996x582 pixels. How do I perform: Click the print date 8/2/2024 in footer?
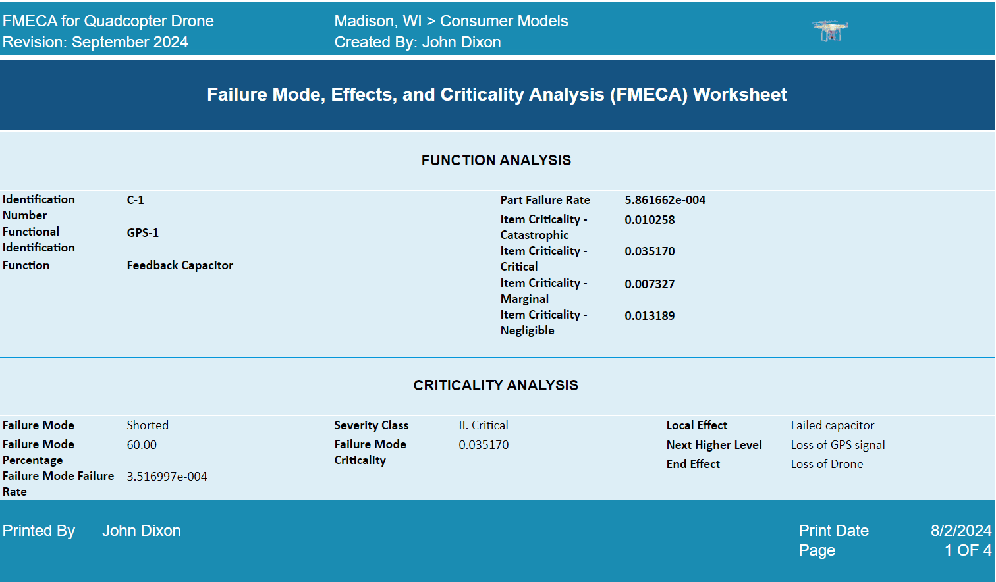click(x=960, y=531)
